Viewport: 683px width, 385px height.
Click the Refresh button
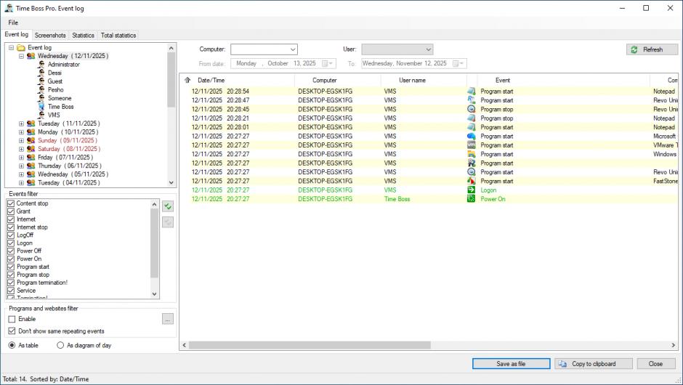point(652,49)
